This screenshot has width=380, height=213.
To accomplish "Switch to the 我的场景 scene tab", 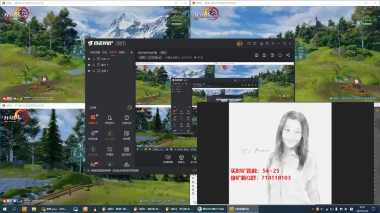I will (x=95, y=53).
